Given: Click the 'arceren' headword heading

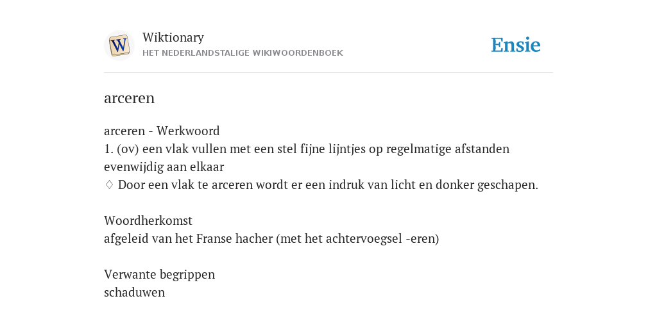Looking at the screenshot, I should (x=129, y=98).
